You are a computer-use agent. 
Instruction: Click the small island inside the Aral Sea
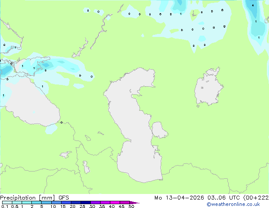pyautogui.click(x=202, y=88)
